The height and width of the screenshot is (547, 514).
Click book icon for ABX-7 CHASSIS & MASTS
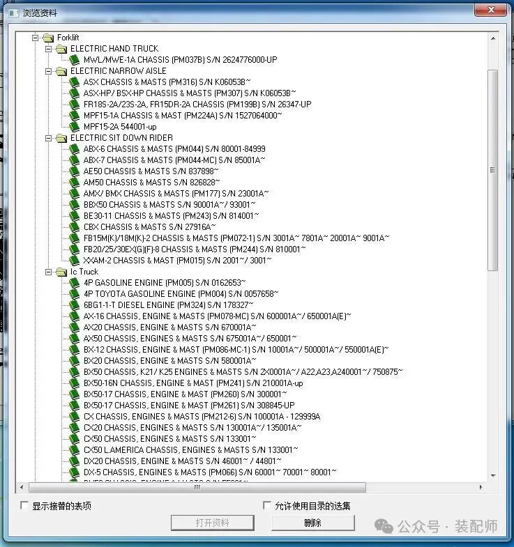click(x=75, y=160)
